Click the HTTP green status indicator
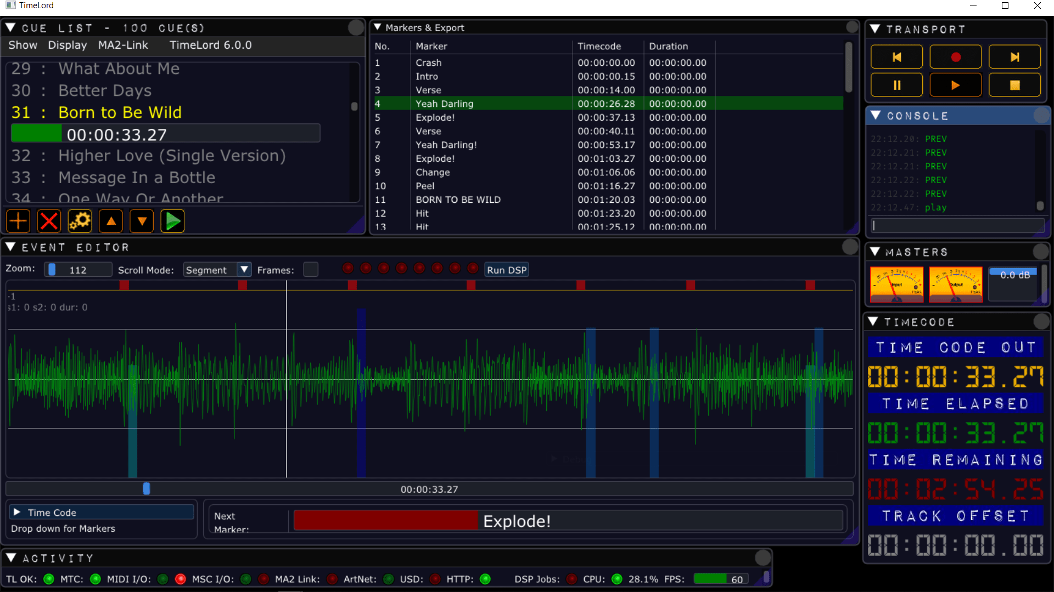The width and height of the screenshot is (1054, 592). tap(485, 579)
